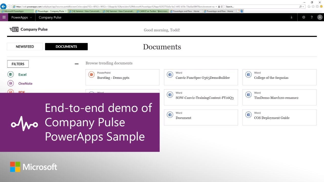Open the card titled Document
The image size is (324, 182).
(201, 117)
